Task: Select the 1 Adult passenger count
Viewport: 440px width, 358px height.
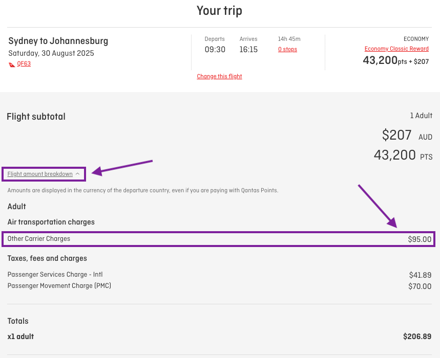Action: coord(421,116)
